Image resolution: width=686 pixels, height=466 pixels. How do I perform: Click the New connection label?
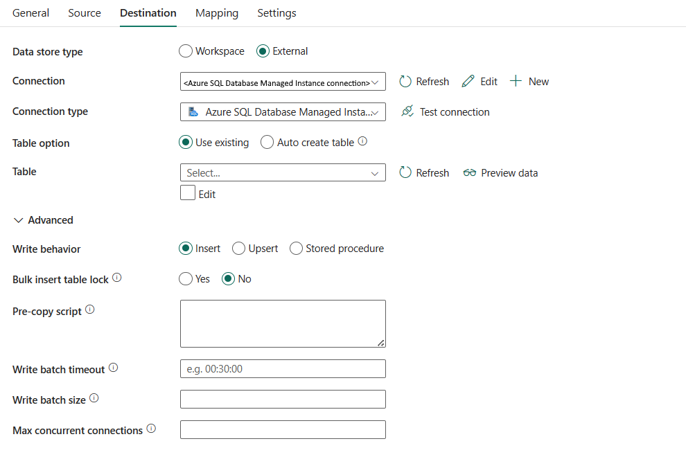click(538, 82)
